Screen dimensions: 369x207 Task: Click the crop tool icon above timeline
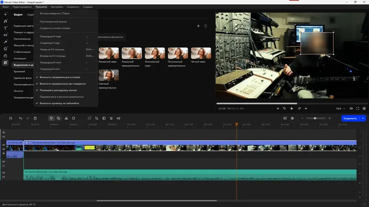click(96, 118)
